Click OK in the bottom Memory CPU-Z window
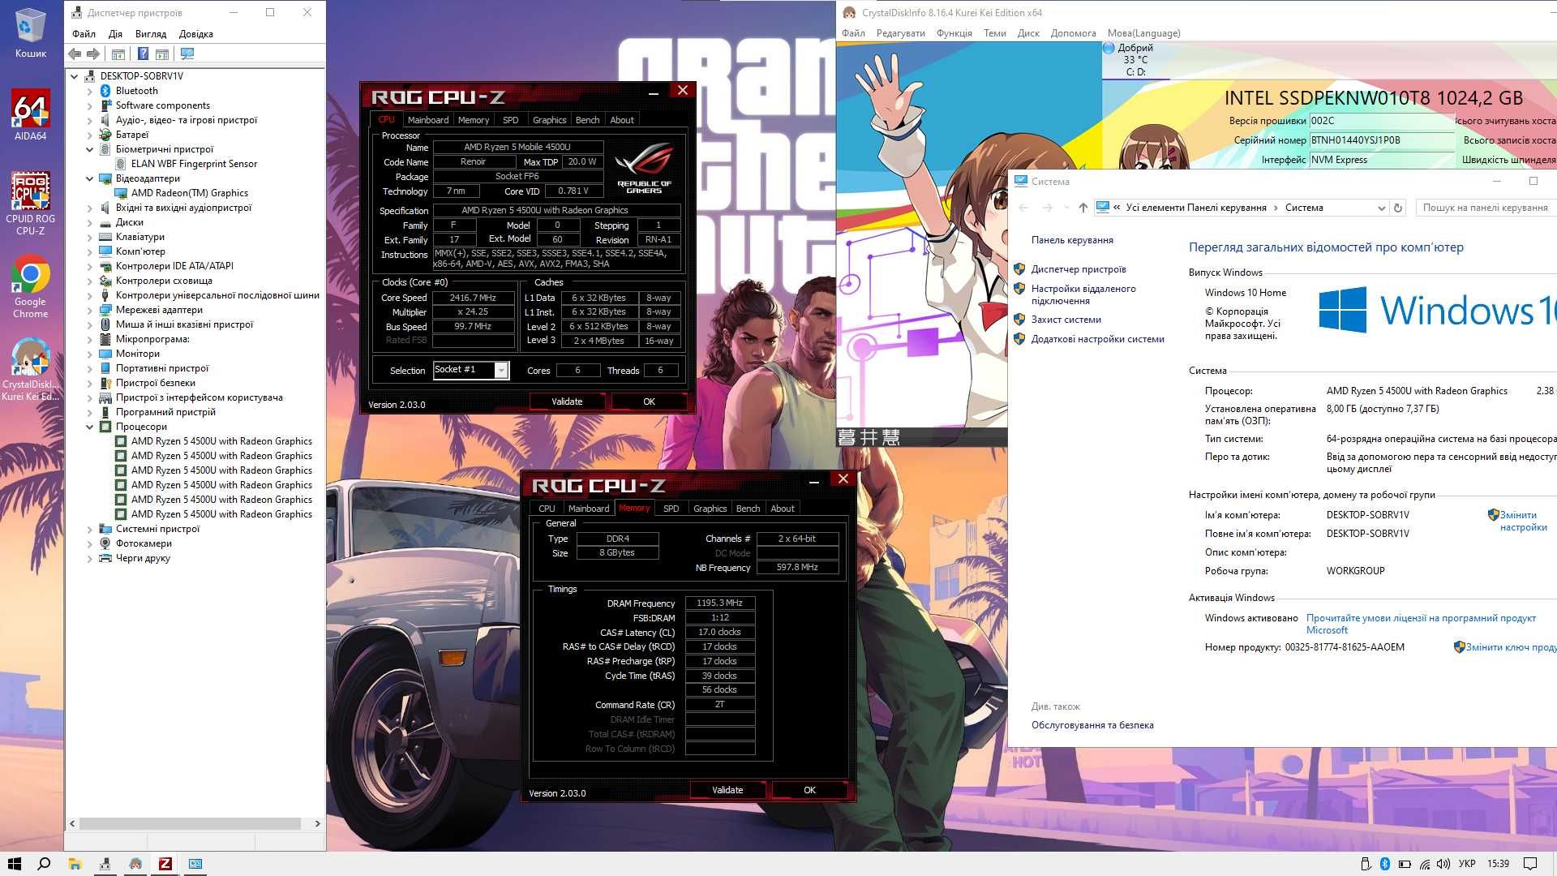The image size is (1557, 876). tap(809, 790)
